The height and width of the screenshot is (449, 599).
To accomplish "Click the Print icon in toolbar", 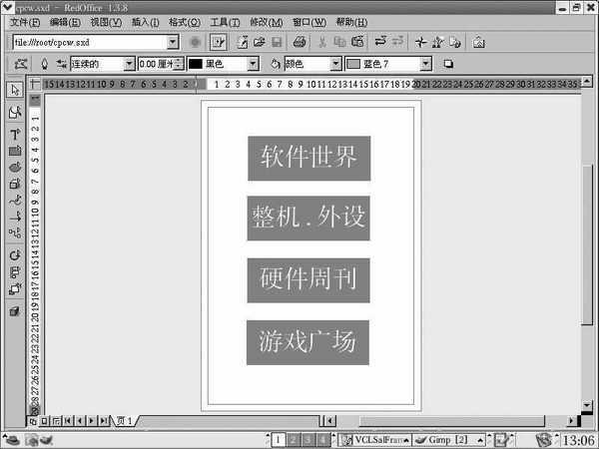I will point(297,43).
